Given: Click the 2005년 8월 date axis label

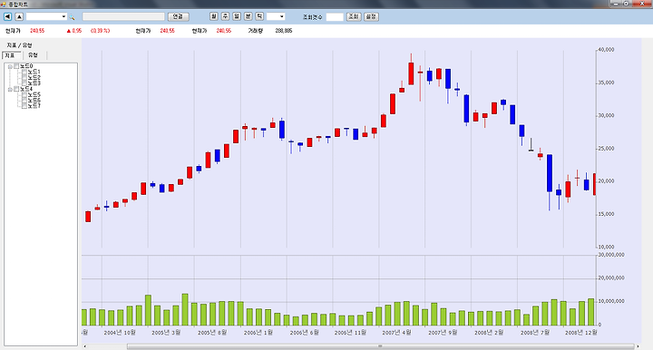Looking at the screenshot, I should (x=212, y=333).
